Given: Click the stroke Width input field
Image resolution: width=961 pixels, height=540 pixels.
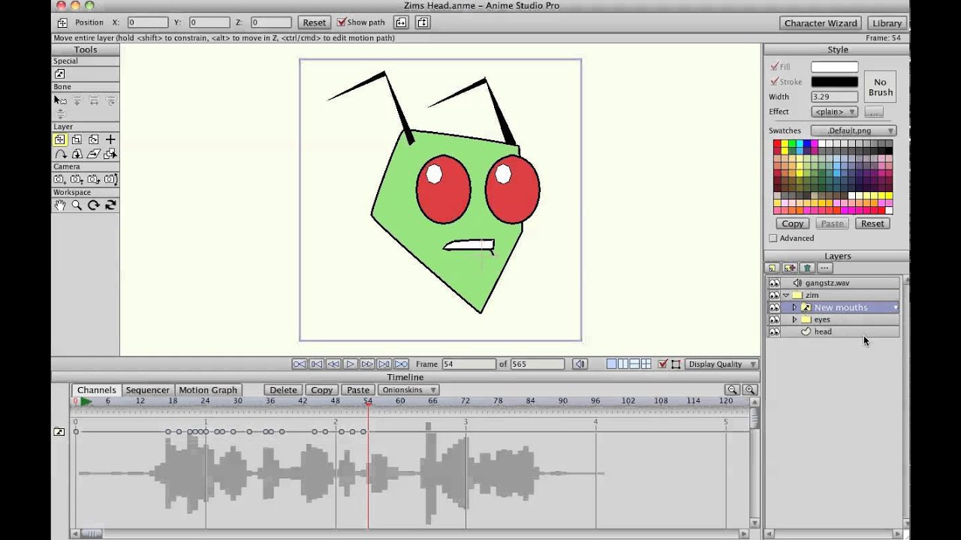Looking at the screenshot, I should (x=834, y=97).
